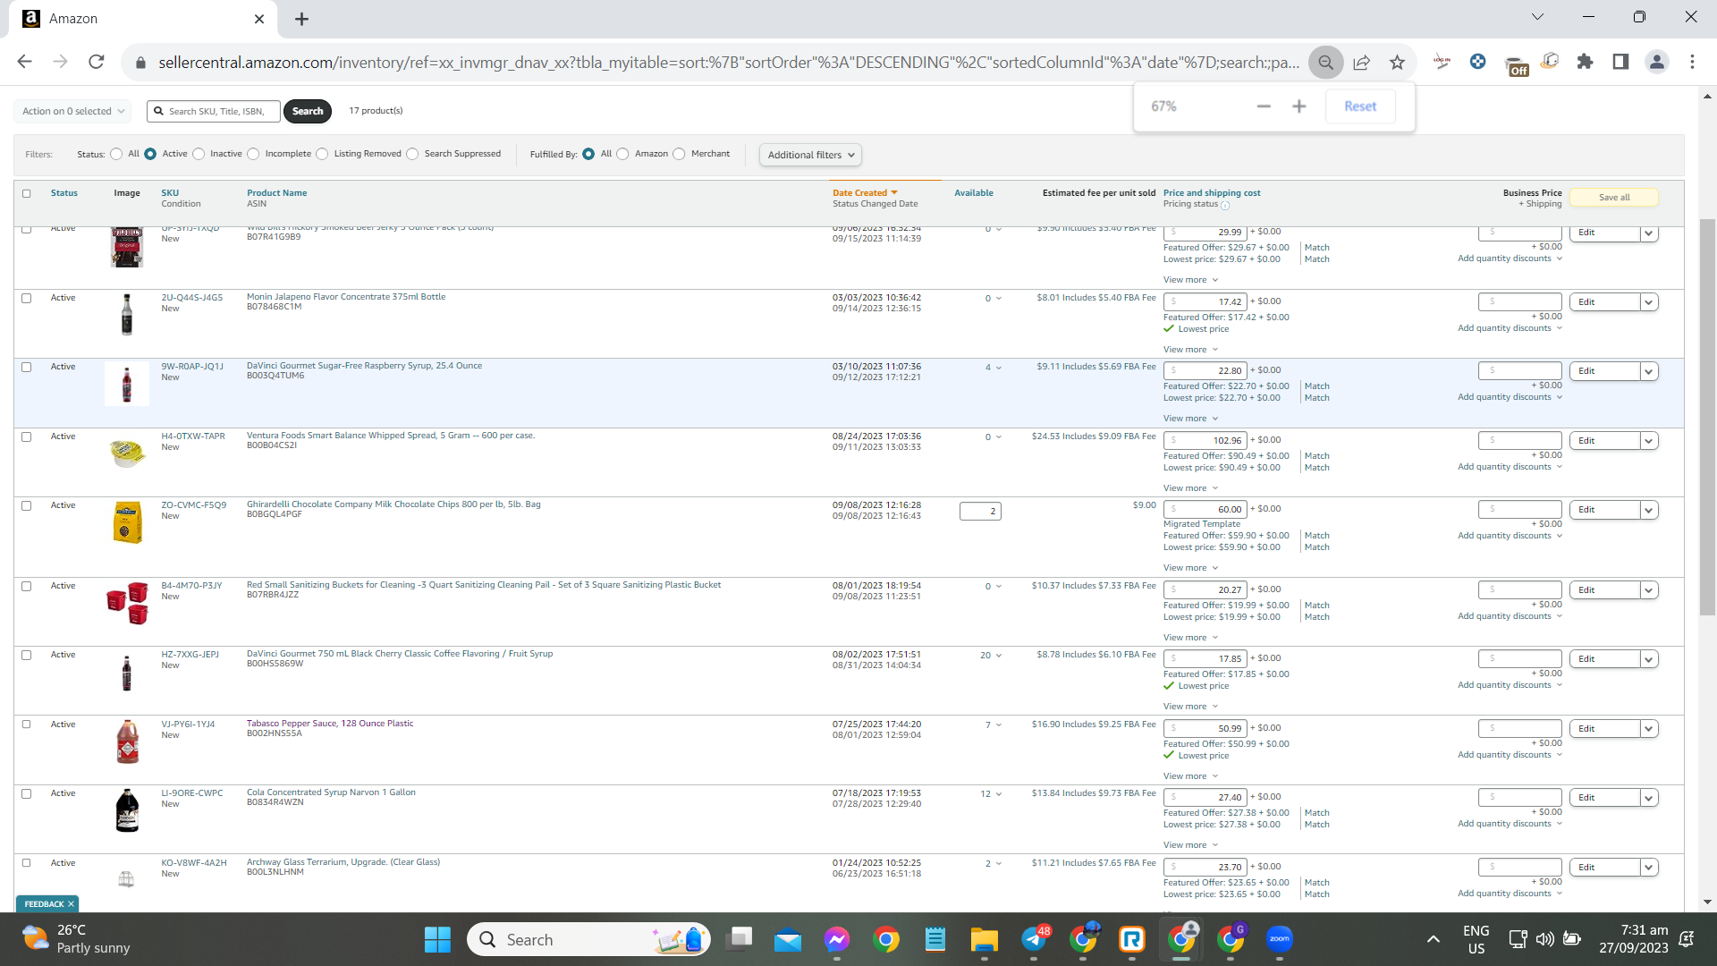Open the zoom magnifier icon in address bar
Image resolution: width=1717 pixels, height=966 pixels.
[1325, 62]
